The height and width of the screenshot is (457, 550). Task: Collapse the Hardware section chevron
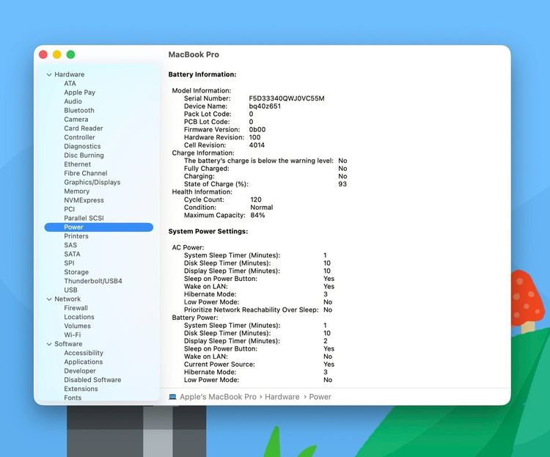pyautogui.click(x=49, y=74)
